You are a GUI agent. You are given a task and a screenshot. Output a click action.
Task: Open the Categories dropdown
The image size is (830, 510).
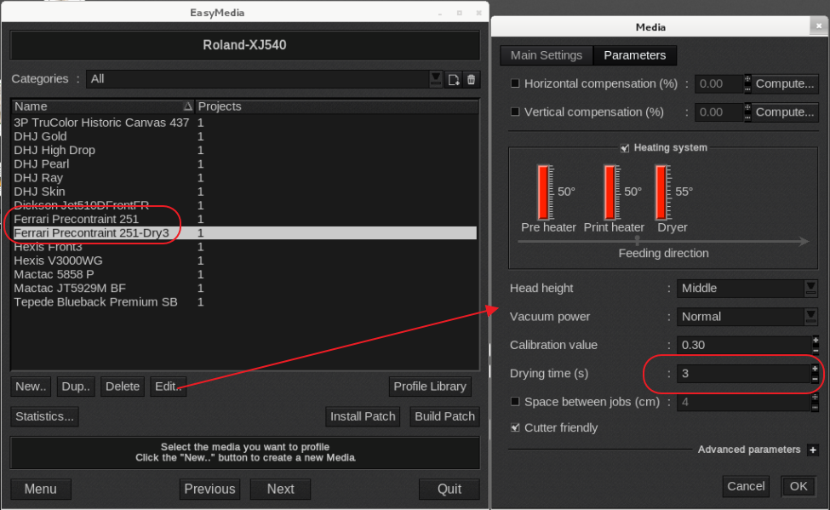[436, 78]
